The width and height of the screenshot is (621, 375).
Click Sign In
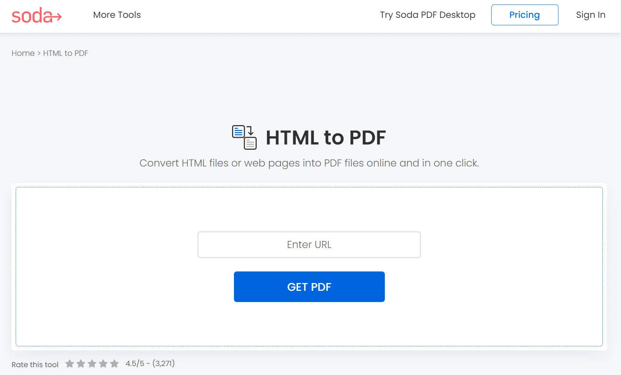pyautogui.click(x=590, y=15)
